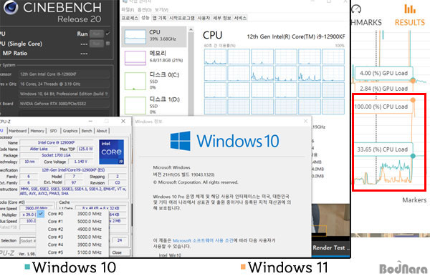
Task: Open the RESULTS bar chart icon
Action: point(410,9)
